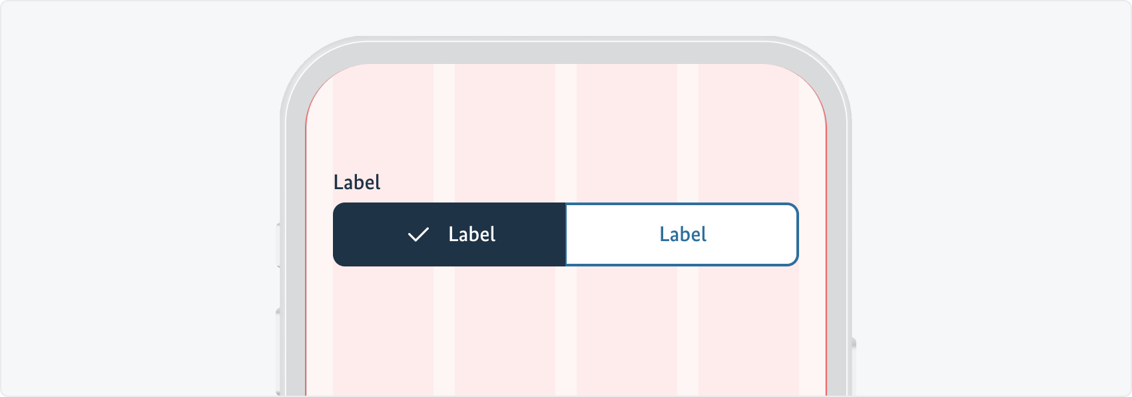Tap the first pink grid column
Viewport: 1132px width, 397px height.
coord(383,133)
